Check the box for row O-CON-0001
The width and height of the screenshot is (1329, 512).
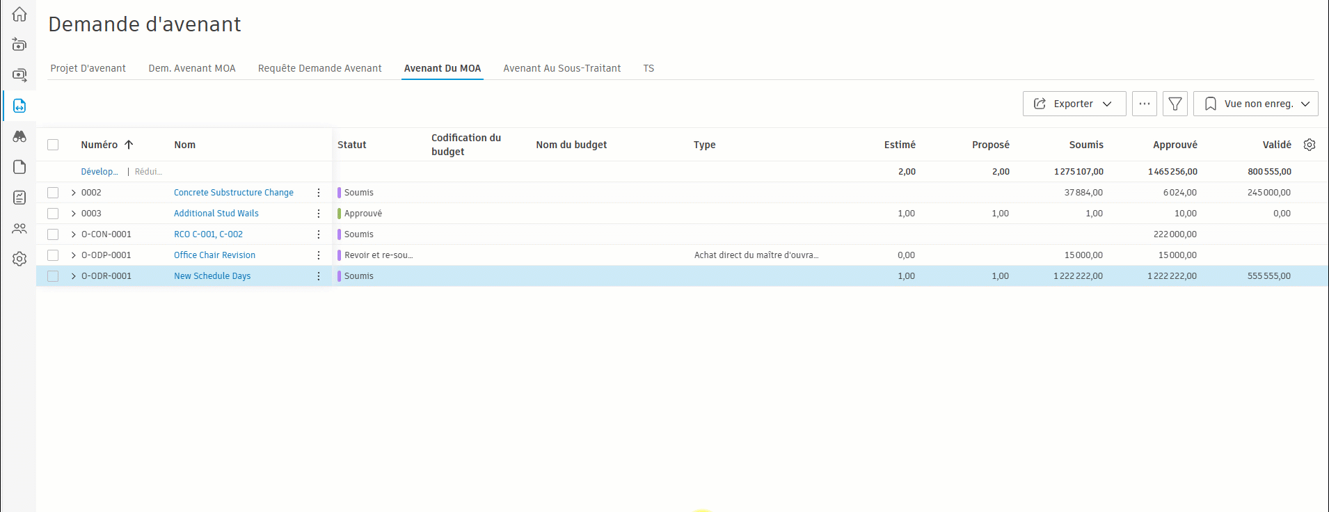(x=53, y=234)
